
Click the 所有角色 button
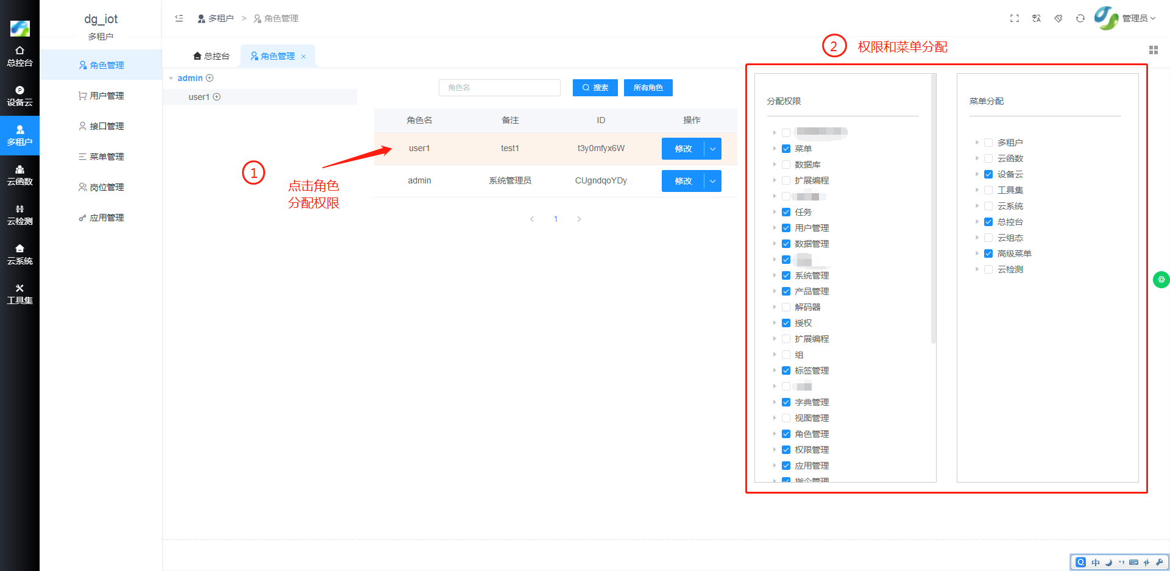[x=648, y=88]
